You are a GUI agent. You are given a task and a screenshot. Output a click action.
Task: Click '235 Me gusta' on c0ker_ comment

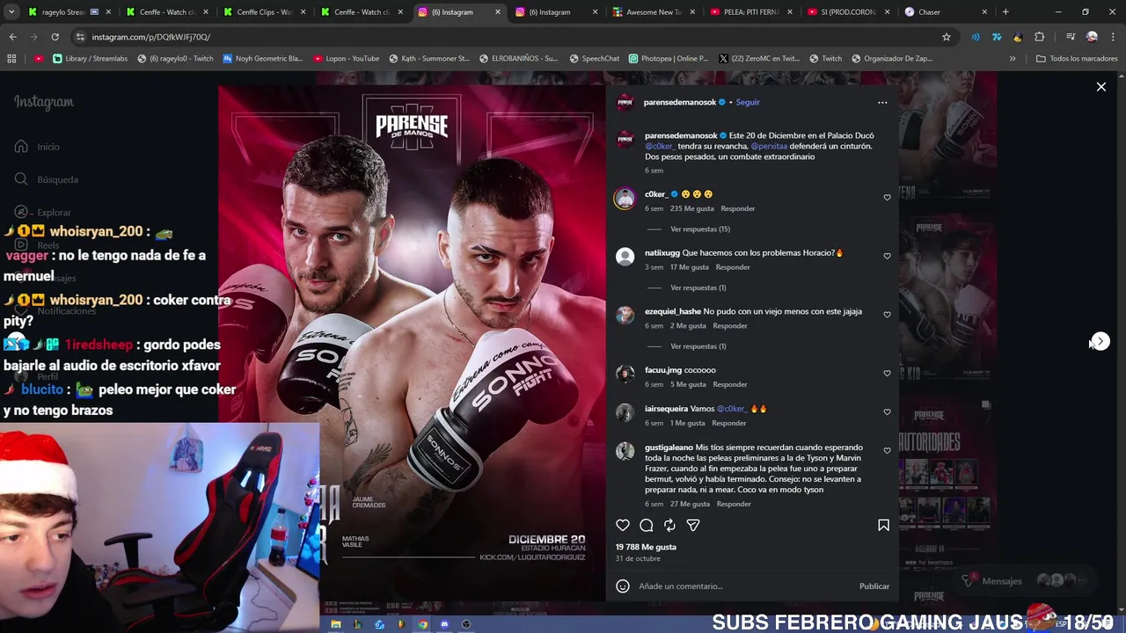[691, 208]
